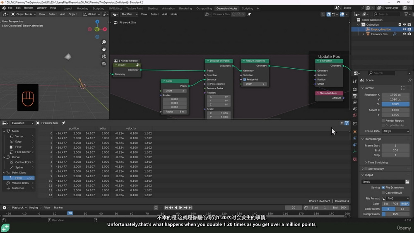Open the Object Mode dropdown
The height and width of the screenshot is (233, 414).
tap(24, 14)
